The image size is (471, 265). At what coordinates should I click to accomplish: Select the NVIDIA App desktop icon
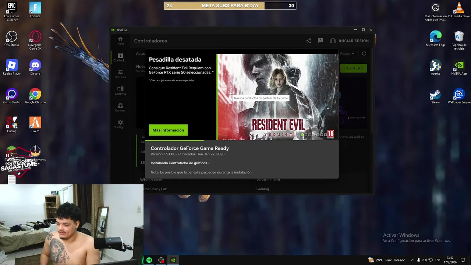pos(459,67)
